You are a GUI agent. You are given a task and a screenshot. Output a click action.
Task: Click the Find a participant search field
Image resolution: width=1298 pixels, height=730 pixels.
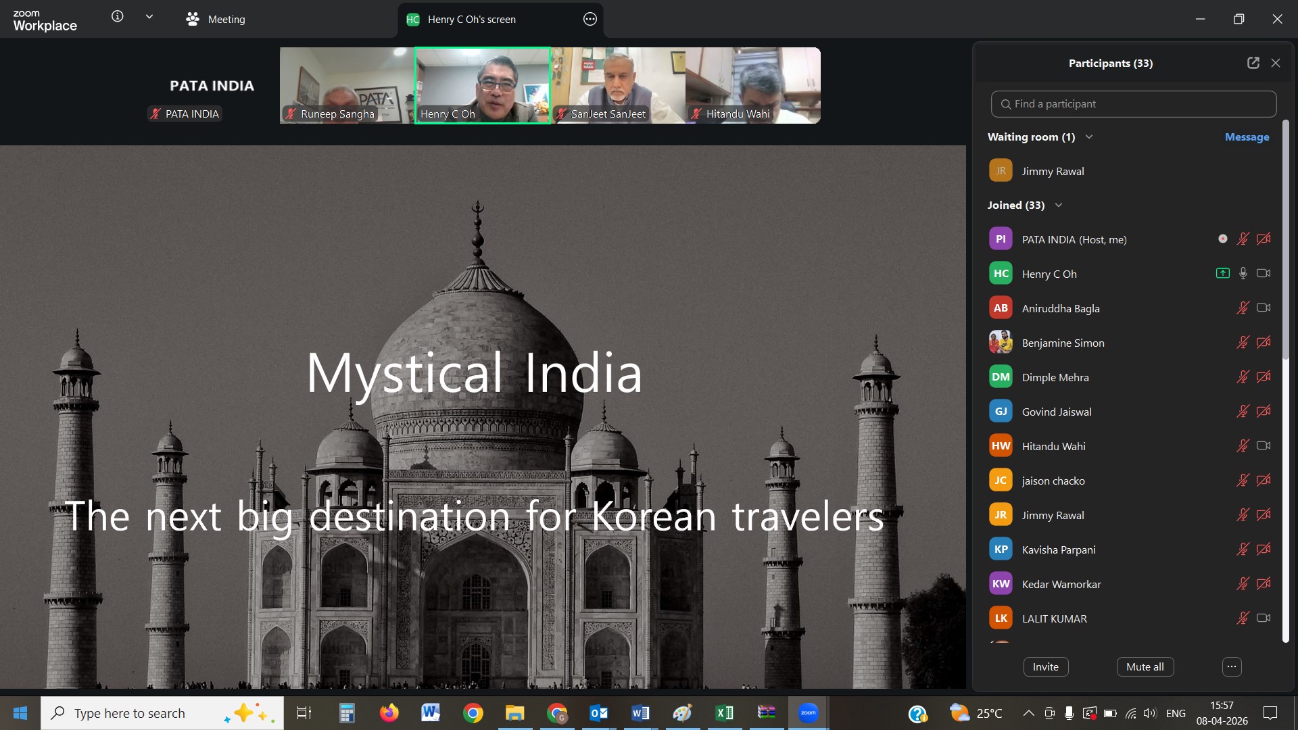pyautogui.click(x=1133, y=103)
